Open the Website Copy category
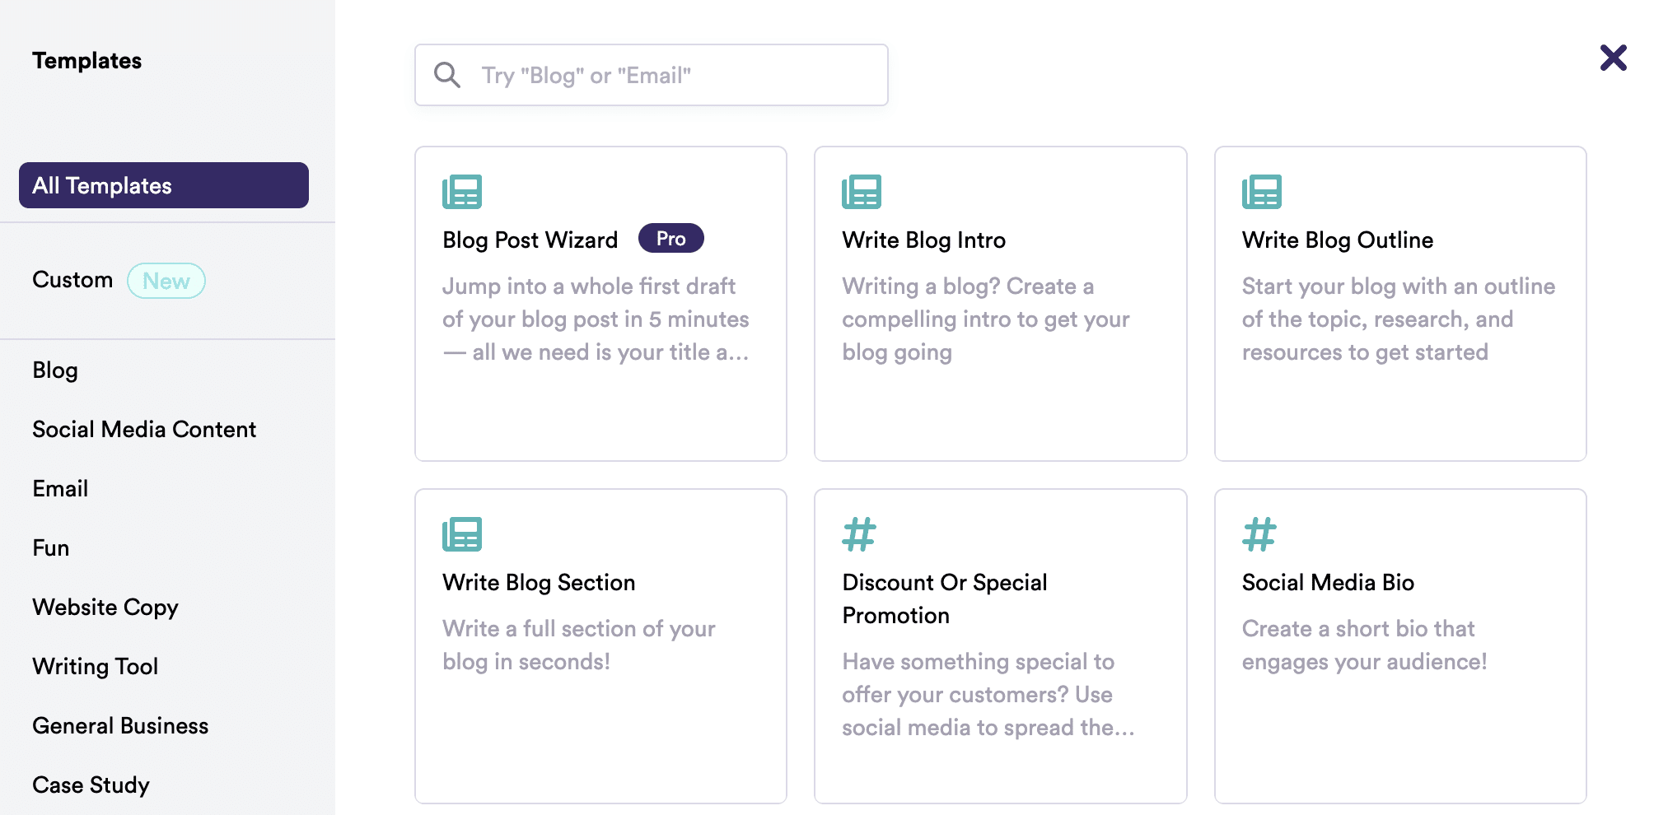The image size is (1654, 815). (105, 608)
